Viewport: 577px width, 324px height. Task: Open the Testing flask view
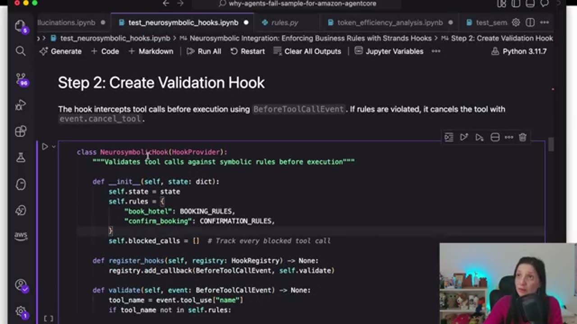click(20, 157)
